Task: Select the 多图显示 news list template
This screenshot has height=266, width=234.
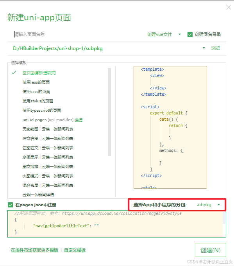Action: tap(48, 157)
